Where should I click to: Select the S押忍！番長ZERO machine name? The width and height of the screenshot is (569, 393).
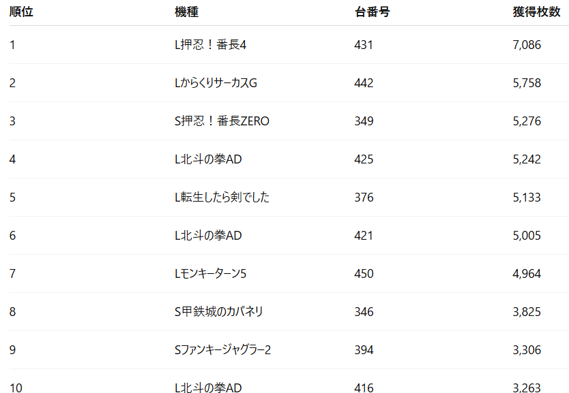222,121
